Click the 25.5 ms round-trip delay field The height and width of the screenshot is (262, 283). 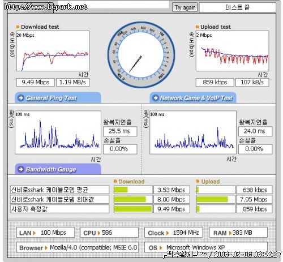pyautogui.click(x=120, y=131)
